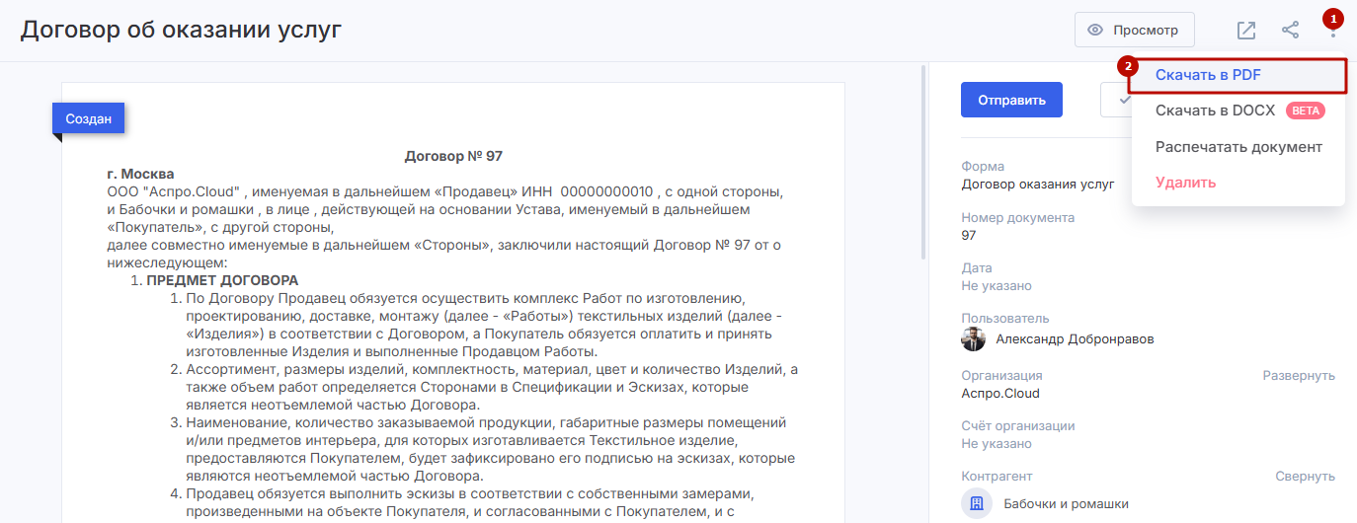Click the Договор оказания услуг form value

tap(1037, 184)
